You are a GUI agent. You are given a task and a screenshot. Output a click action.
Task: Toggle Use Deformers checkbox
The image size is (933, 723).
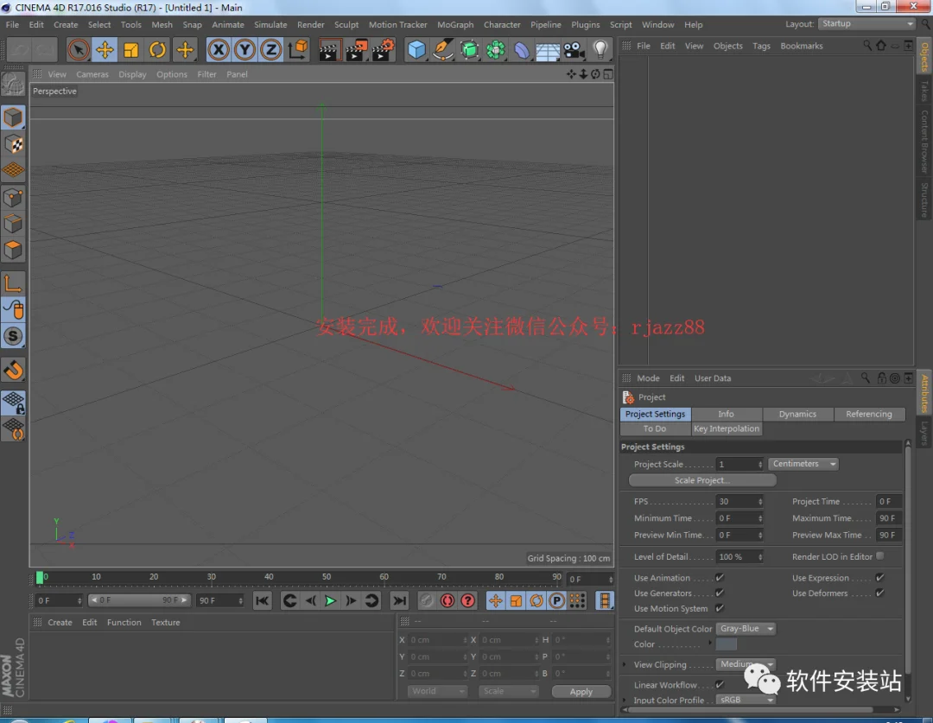point(879,593)
